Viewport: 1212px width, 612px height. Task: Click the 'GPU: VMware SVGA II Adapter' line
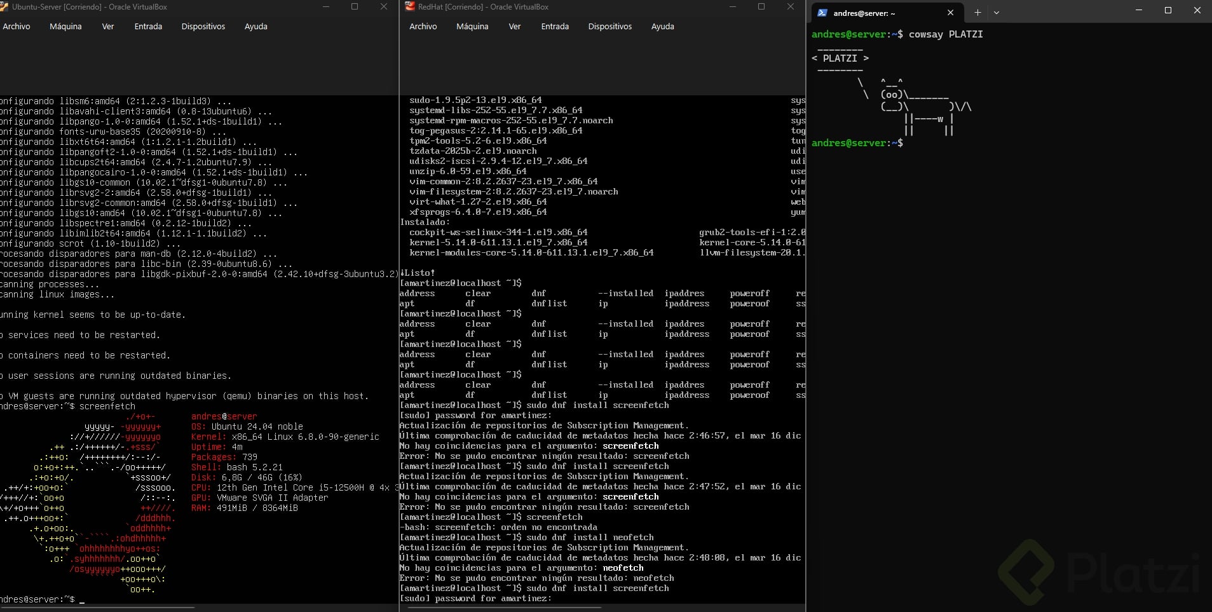[260, 498]
